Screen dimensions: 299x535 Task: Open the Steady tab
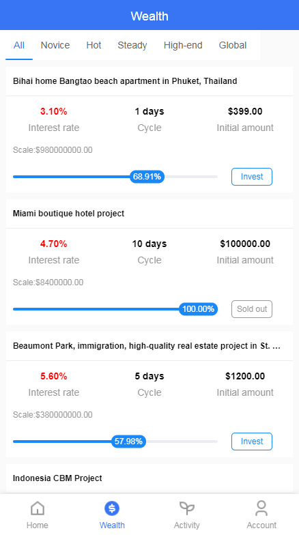click(x=132, y=45)
